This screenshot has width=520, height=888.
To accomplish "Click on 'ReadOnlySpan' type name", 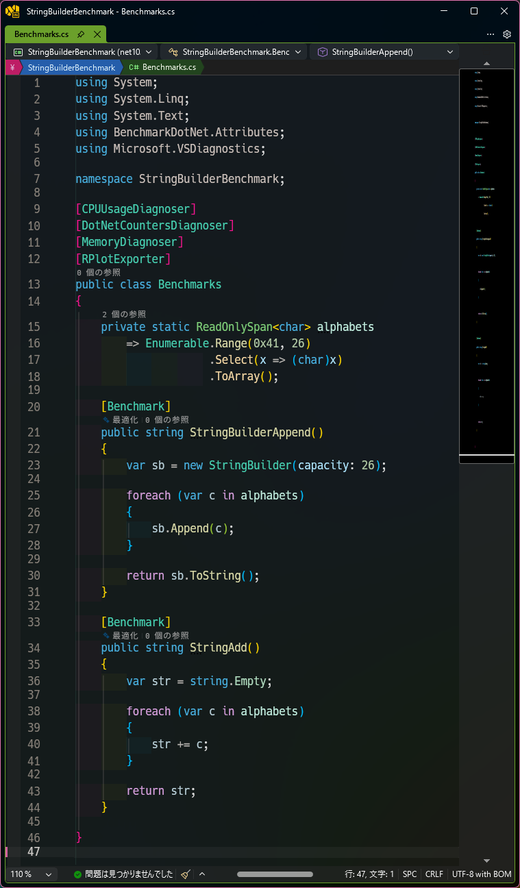I will pos(234,327).
